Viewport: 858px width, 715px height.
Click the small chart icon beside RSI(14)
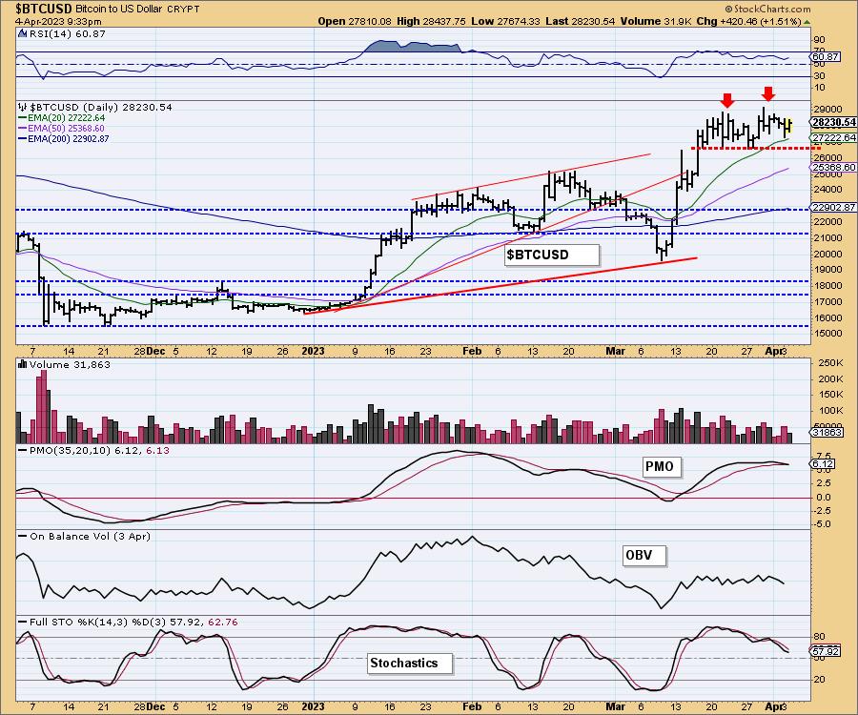[23, 33]
